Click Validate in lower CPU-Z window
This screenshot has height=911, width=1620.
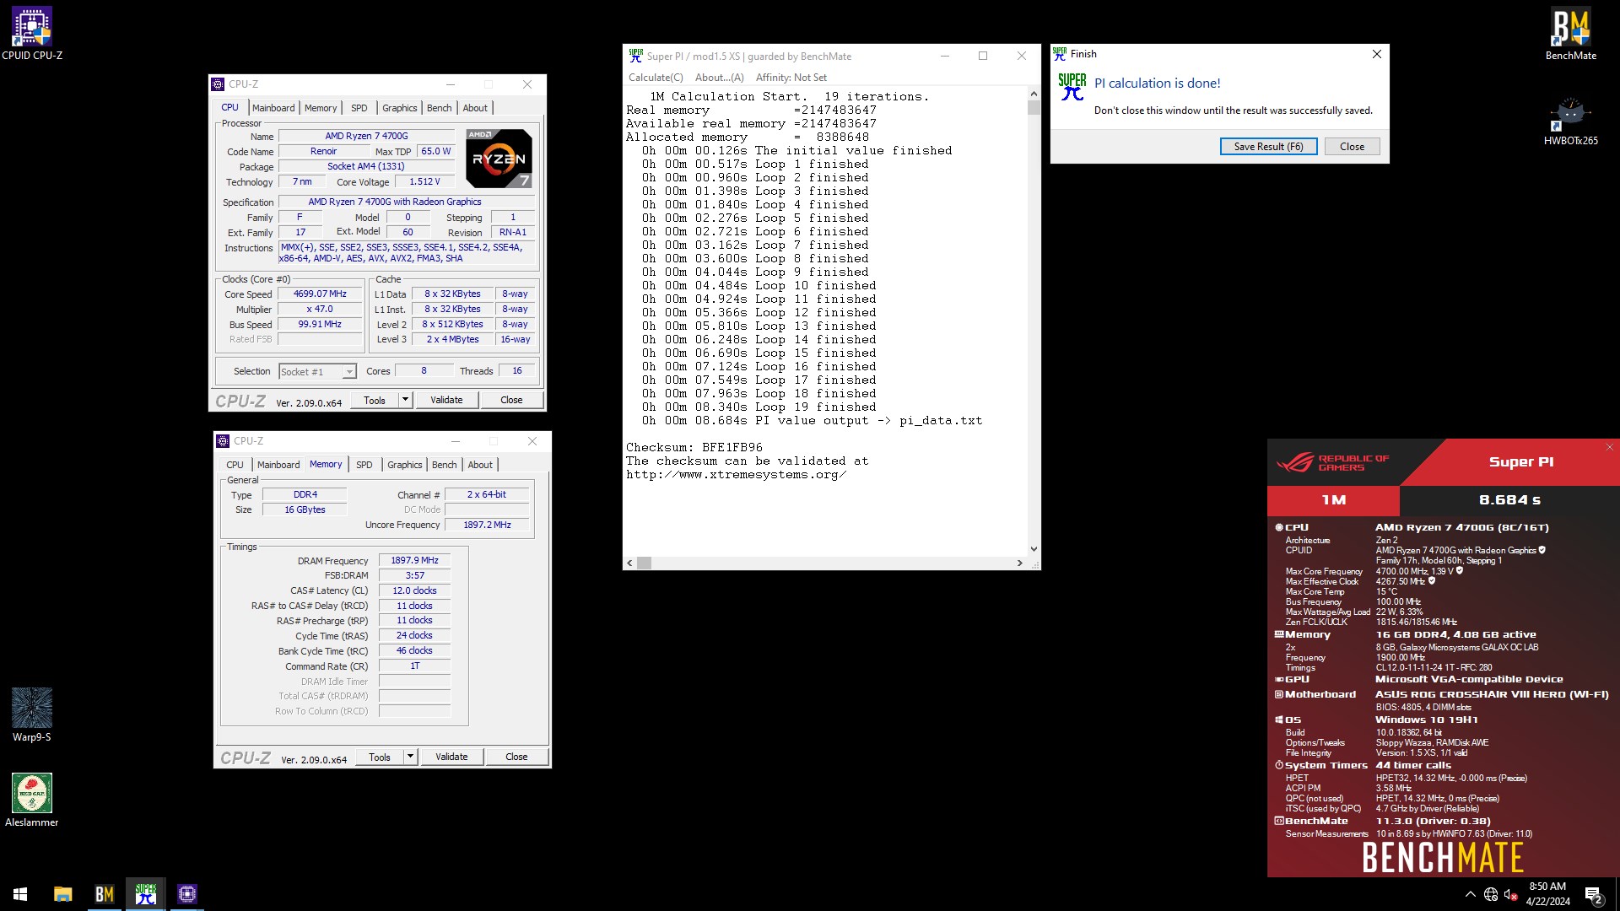click(451, 757)
